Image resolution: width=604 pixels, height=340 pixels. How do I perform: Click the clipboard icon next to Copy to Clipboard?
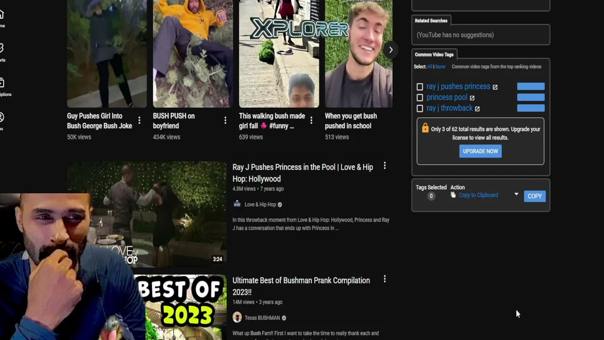pos(453,195)
